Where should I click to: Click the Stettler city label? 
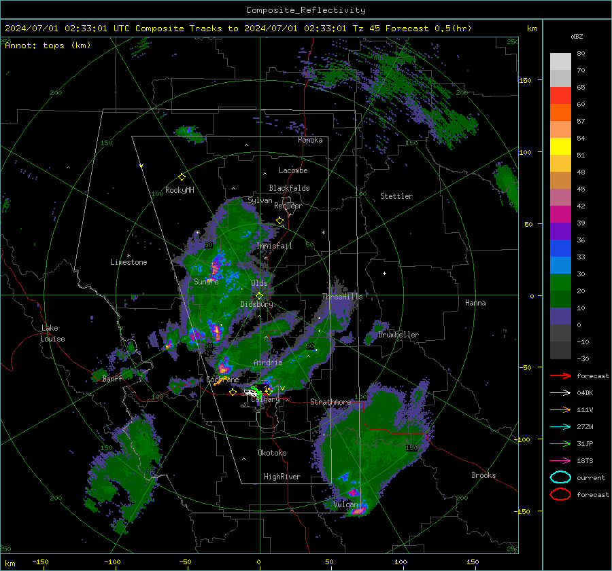(x=396, y=196)
